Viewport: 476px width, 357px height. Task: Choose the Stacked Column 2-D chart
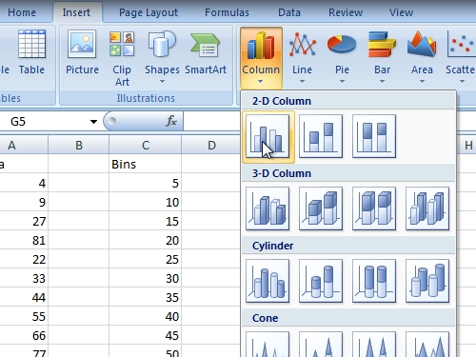click(x=321, y=136)
